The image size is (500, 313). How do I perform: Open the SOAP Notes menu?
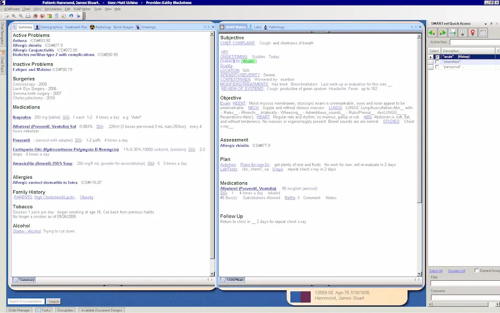click(82, 9)
